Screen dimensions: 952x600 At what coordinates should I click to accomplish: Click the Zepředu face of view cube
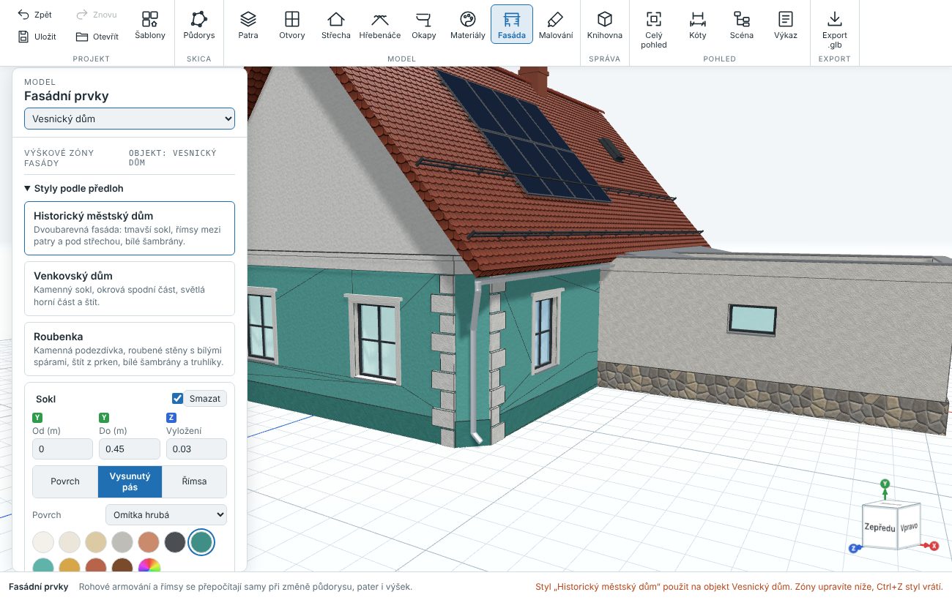(x=880, y=528)
